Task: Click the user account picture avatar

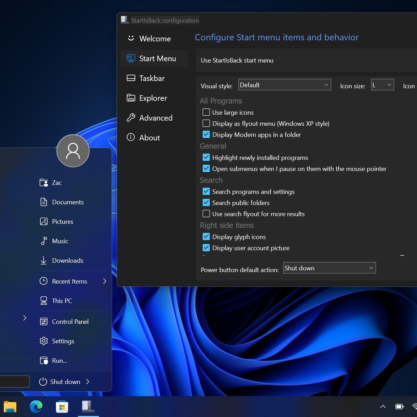Action: click(73, 151)
